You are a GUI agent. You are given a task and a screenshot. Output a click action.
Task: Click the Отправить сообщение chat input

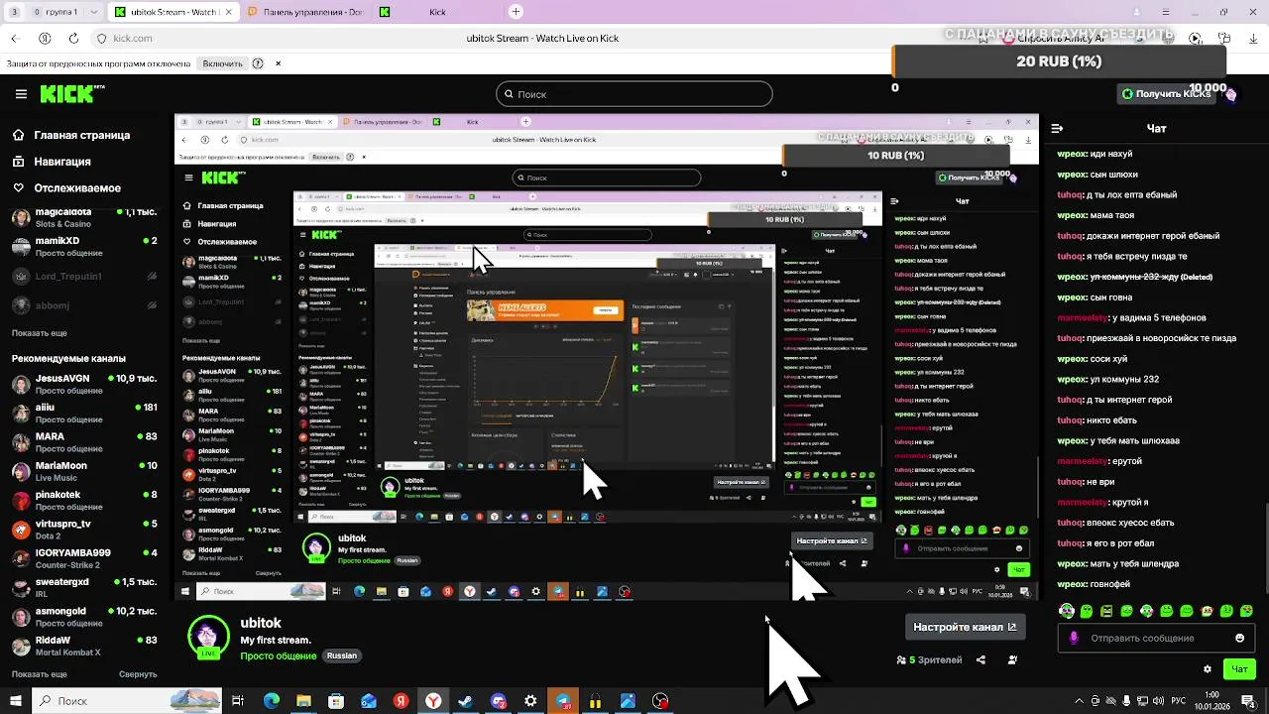point(1156,638)
